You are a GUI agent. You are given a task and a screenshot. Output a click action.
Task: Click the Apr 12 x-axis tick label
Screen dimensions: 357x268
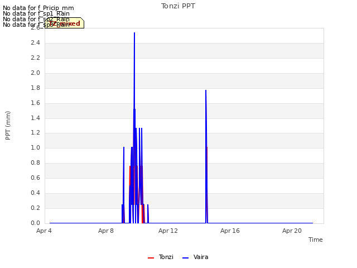tap(168, 231)
